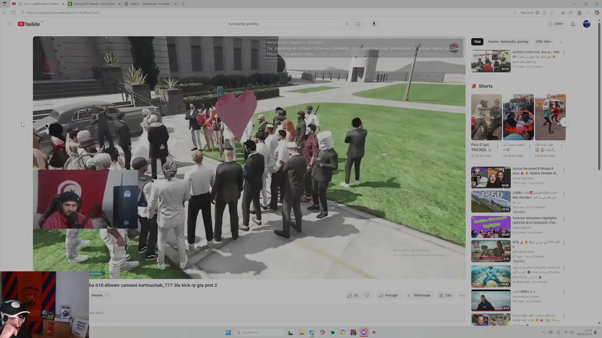Open the account avatar menu
Screen dimensions: 602x338
coord(586,24)
